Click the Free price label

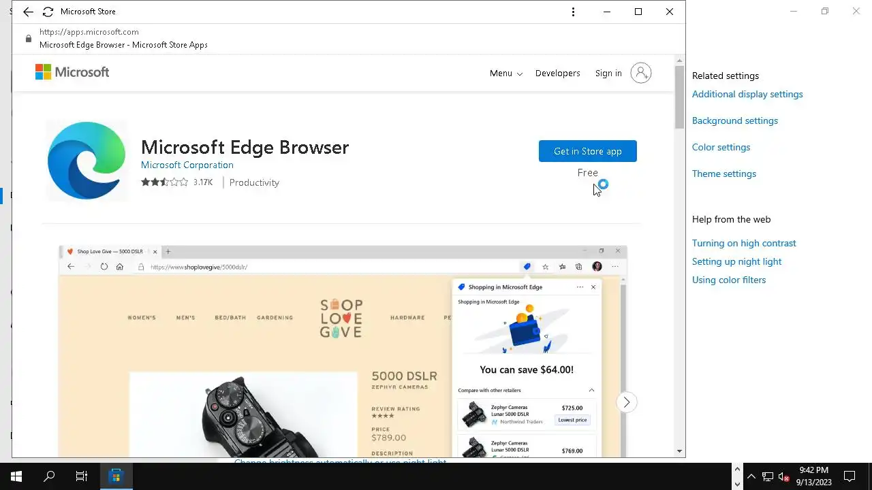(x=587, y=173)
